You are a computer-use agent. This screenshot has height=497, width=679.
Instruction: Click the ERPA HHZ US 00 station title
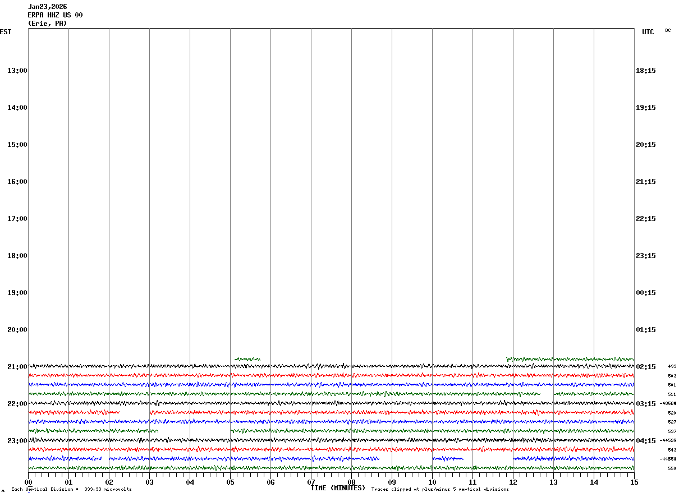click(55, 15)
